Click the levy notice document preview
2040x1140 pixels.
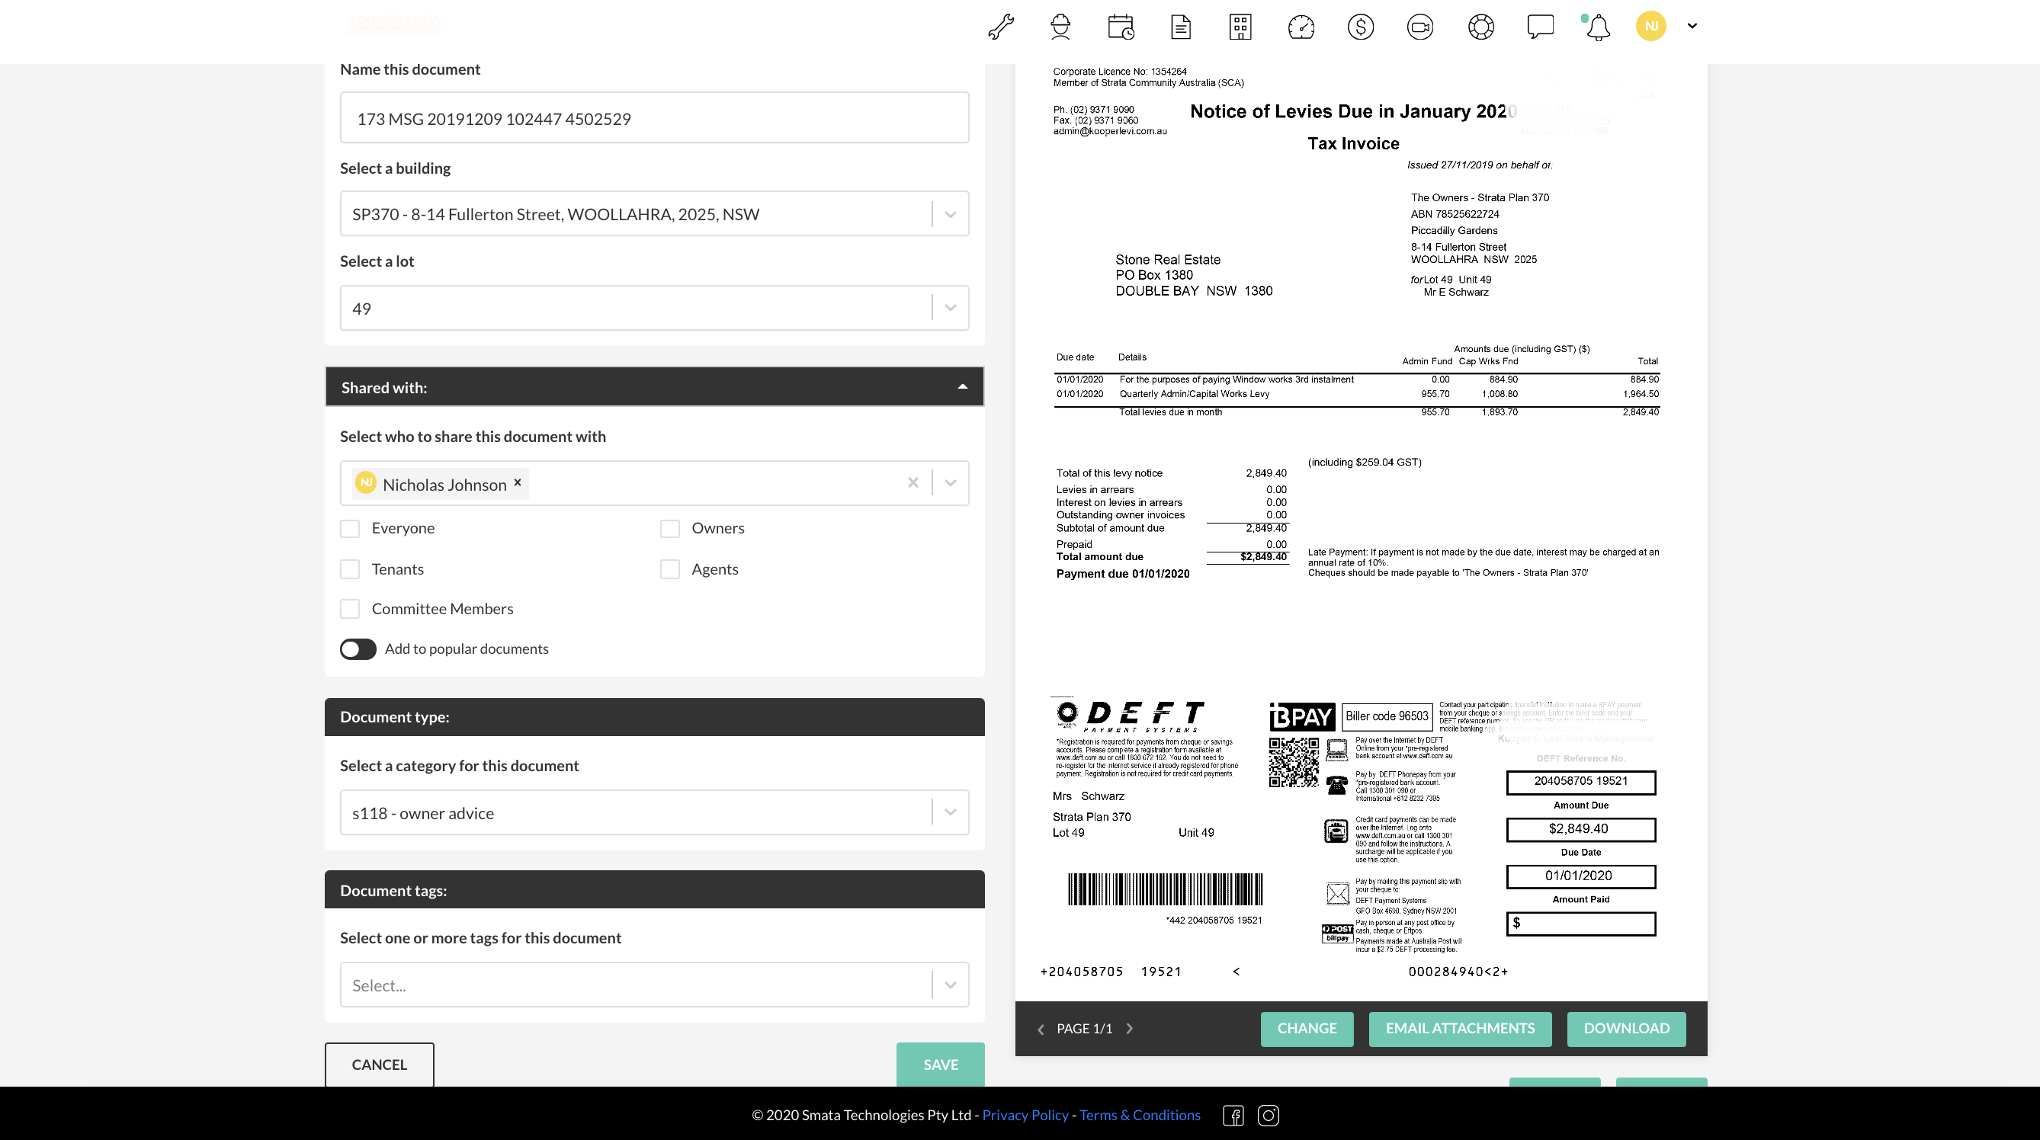(1361, 532)
